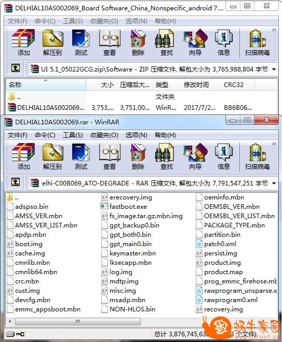This screenshot has height=342, width=282.
Task: Select erecovery.img file
Action: pos(127,197)
